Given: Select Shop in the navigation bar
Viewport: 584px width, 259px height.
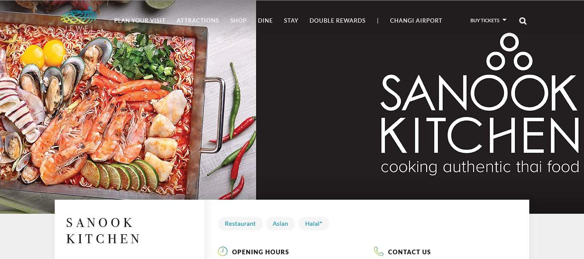Looking at the screenshot, I should [238, 20].
